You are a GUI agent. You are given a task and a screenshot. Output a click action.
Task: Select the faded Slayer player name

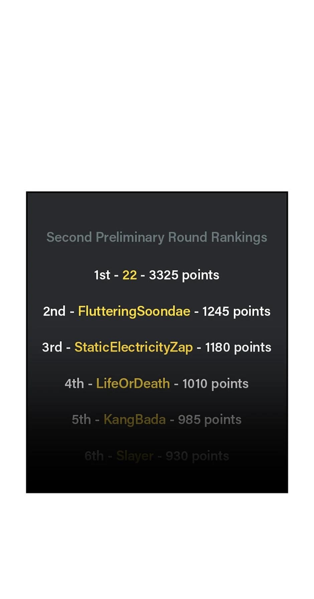click(x=135, y=456)
